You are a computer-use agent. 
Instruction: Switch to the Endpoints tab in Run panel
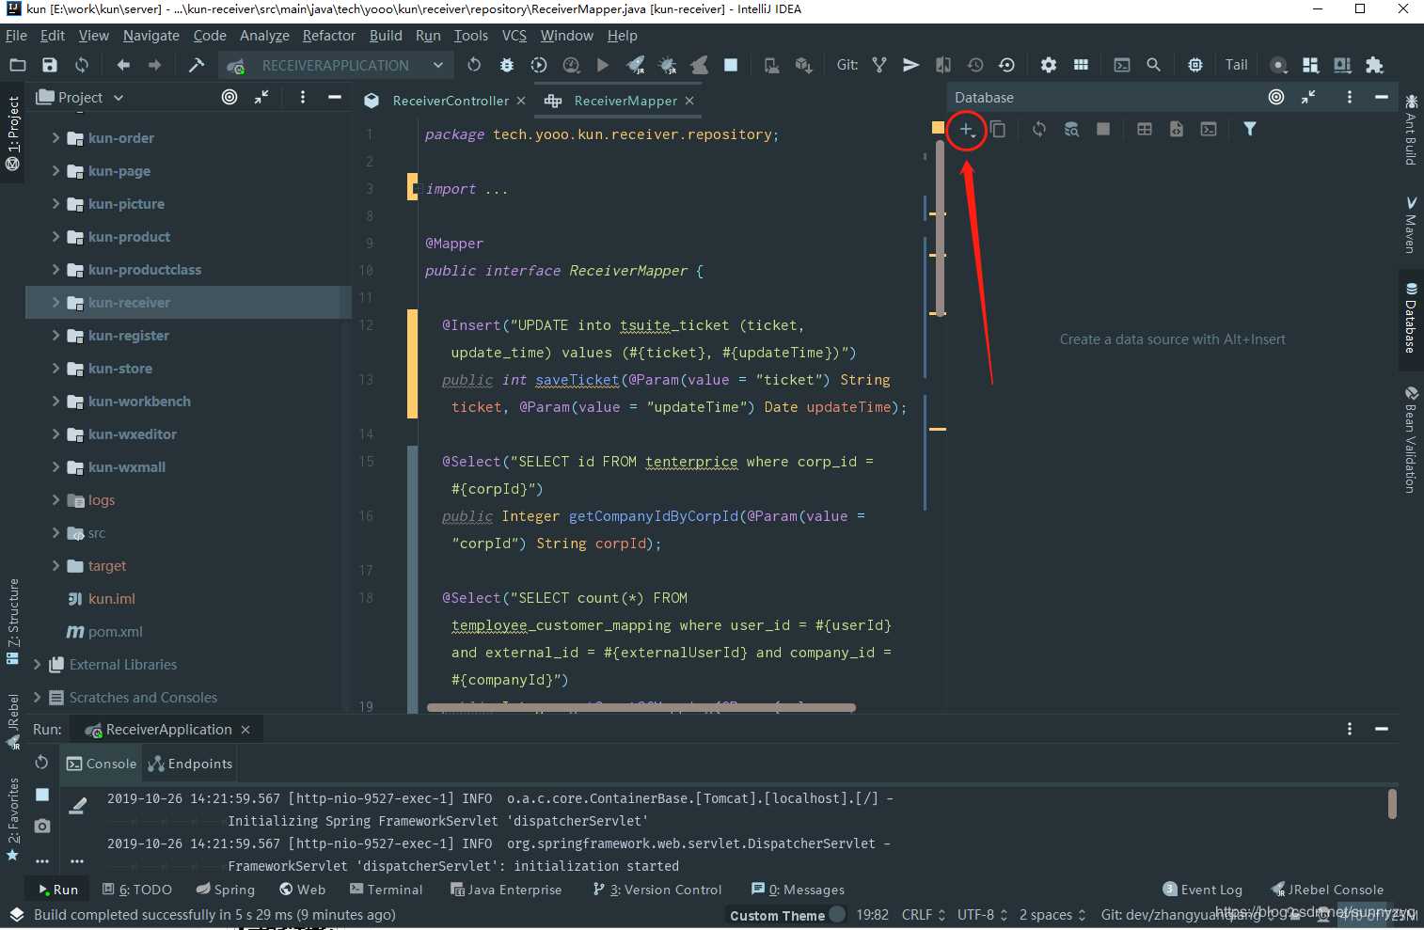click(191, 764)
